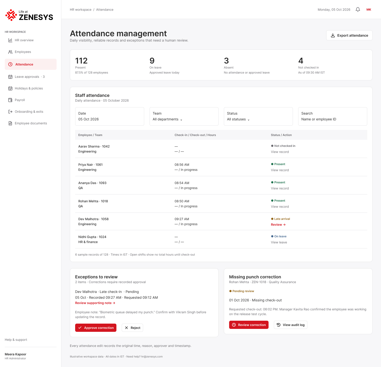Click the 09:27 AM check-in time

pyautogui.click(x=182, y=219)
